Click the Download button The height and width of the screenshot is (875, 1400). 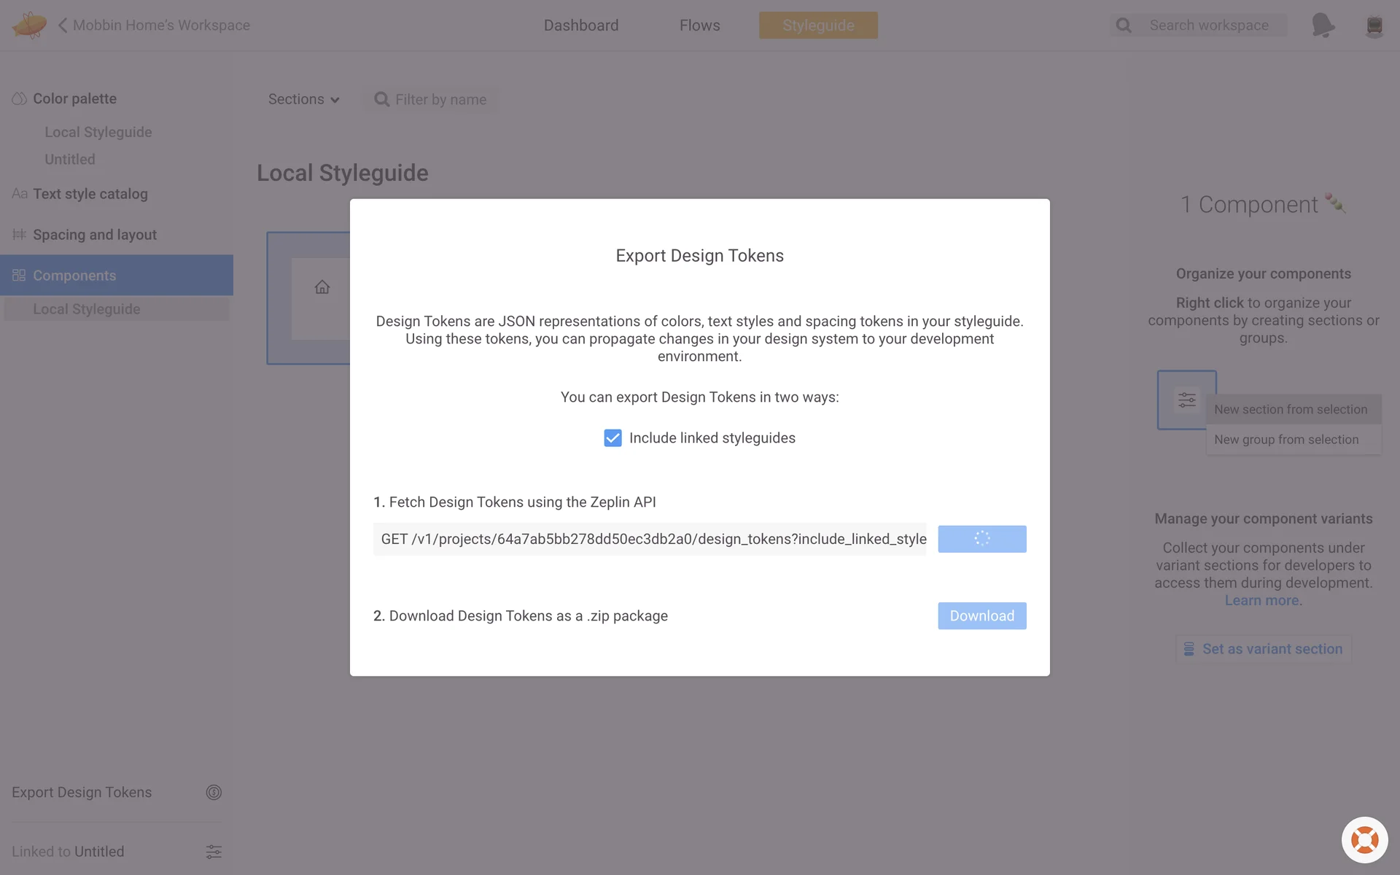coord(981,616)
